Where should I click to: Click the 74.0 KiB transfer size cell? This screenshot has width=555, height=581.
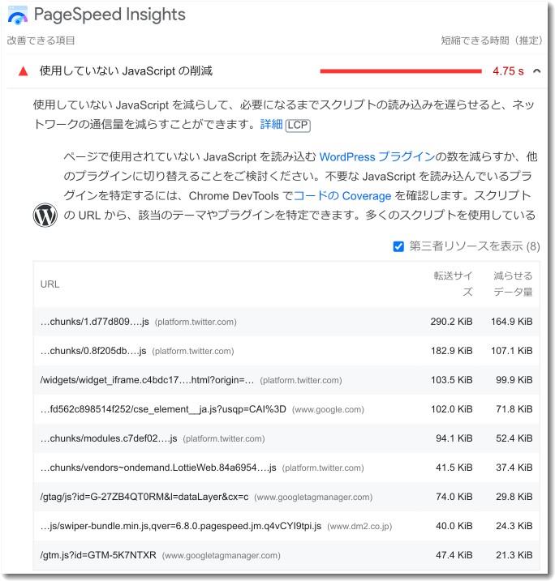(x=454, y=497)
